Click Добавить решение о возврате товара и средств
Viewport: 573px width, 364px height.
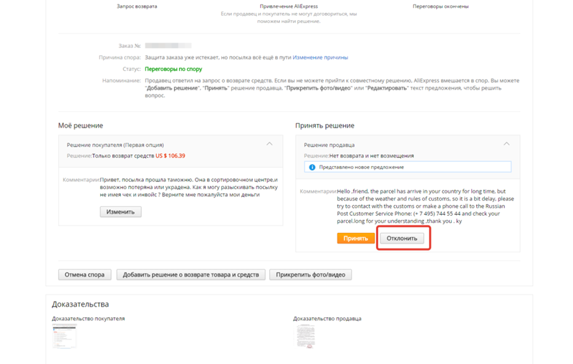point(191,274)
